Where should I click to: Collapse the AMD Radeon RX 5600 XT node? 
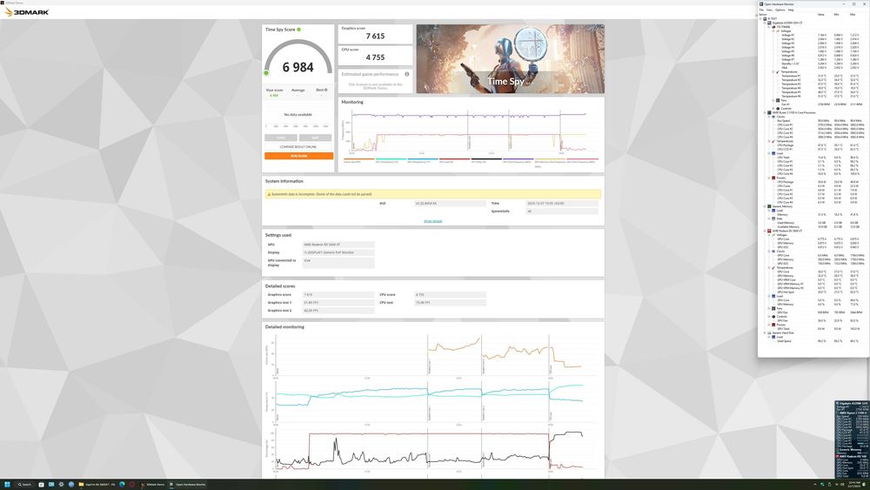tap(765, 231)
